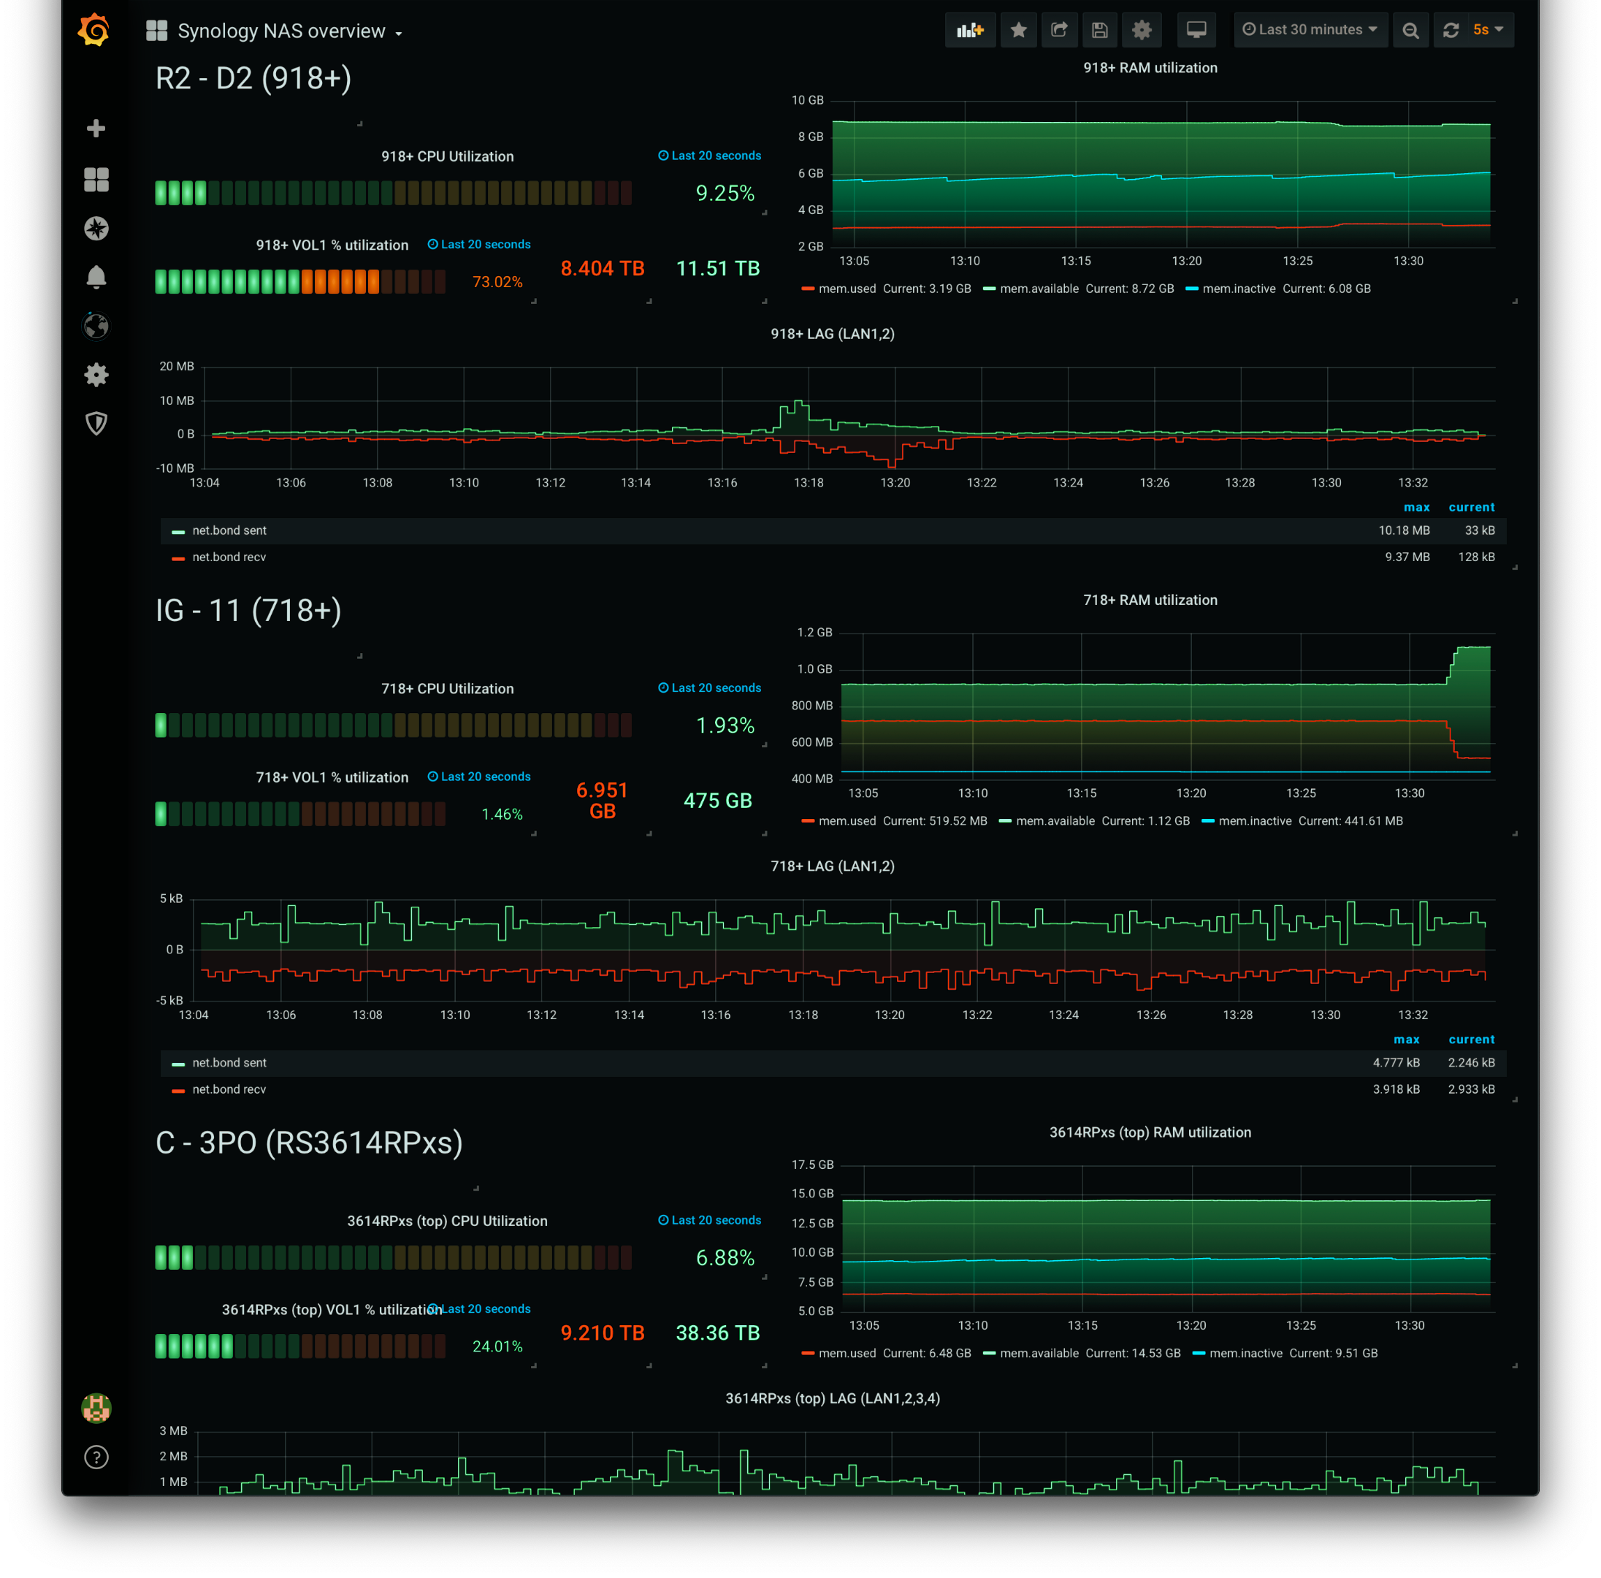Toggle net.bond sent in 718+ LAG legend

(x=229, y=1062)
